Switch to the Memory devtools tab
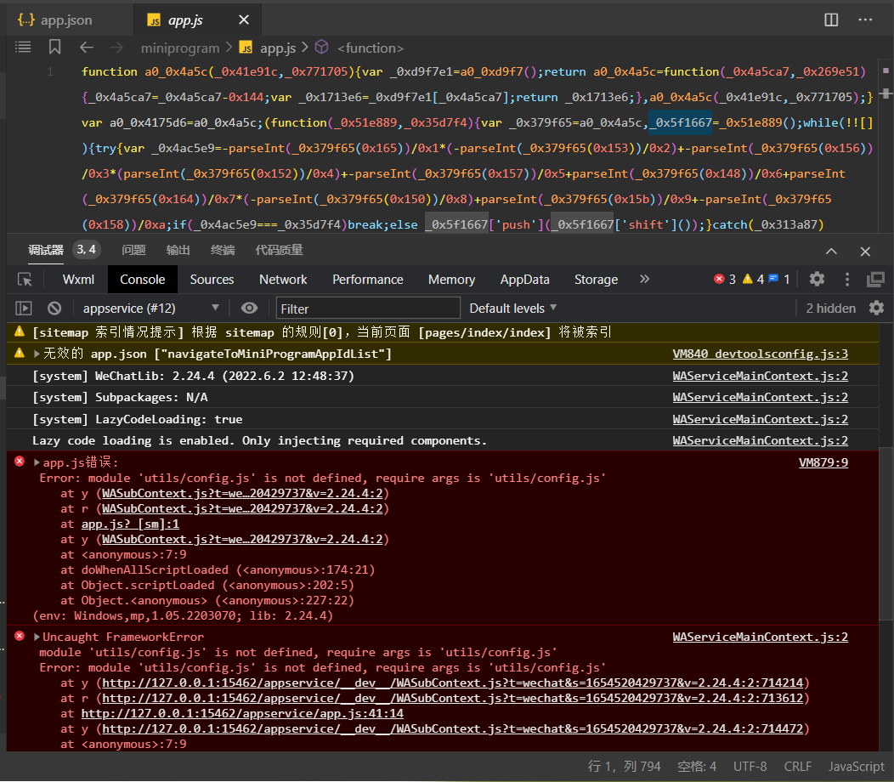The width and height of the screenshot is (894, 782). point(451,280)
